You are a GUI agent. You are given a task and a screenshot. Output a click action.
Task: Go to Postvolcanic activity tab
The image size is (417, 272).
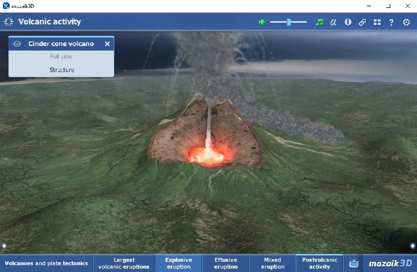pyautogui.click(x=319, y=263)
